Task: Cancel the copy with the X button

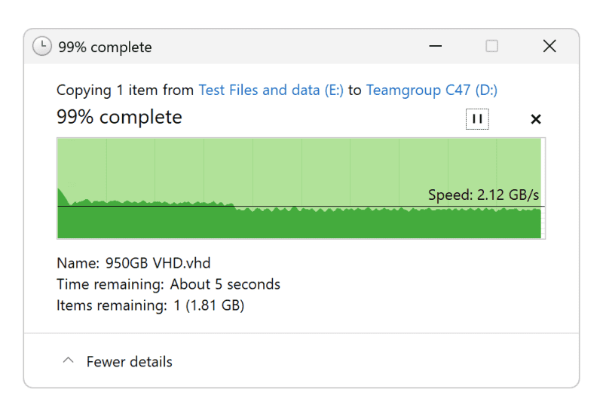Action: (536, 119)
